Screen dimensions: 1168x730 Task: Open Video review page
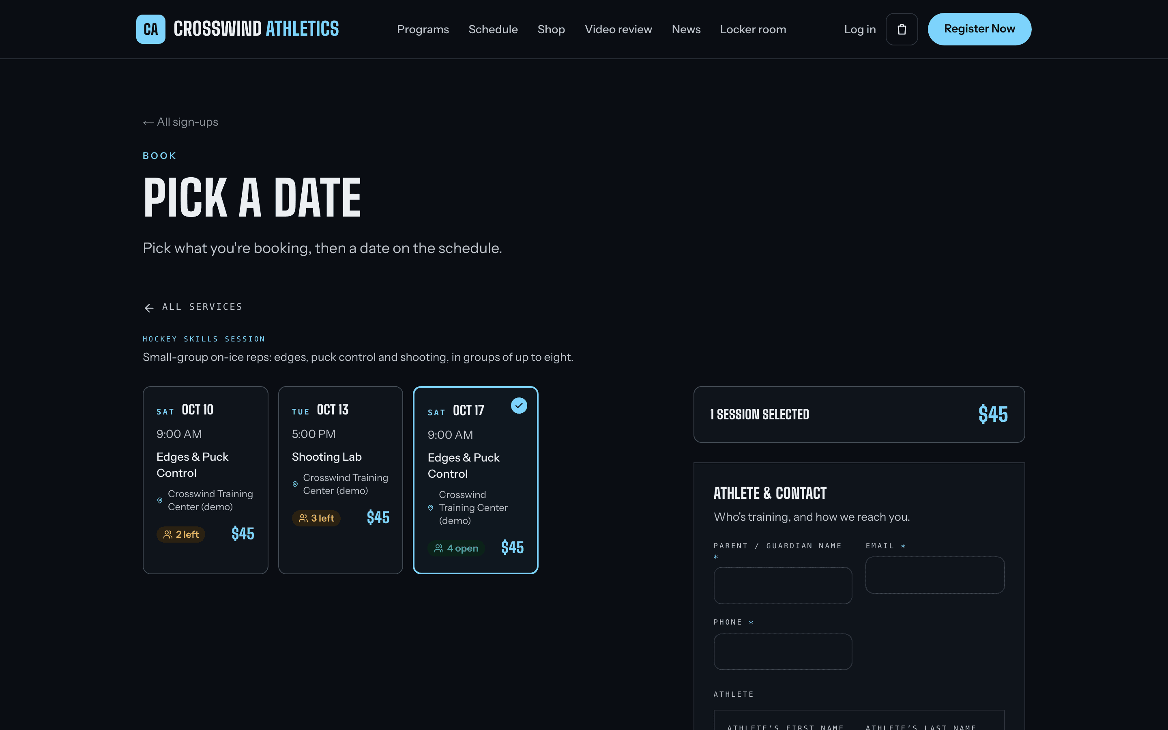click(x=618, y=30)
